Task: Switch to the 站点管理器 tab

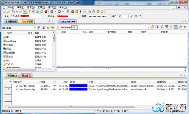Action: [27, 22]
